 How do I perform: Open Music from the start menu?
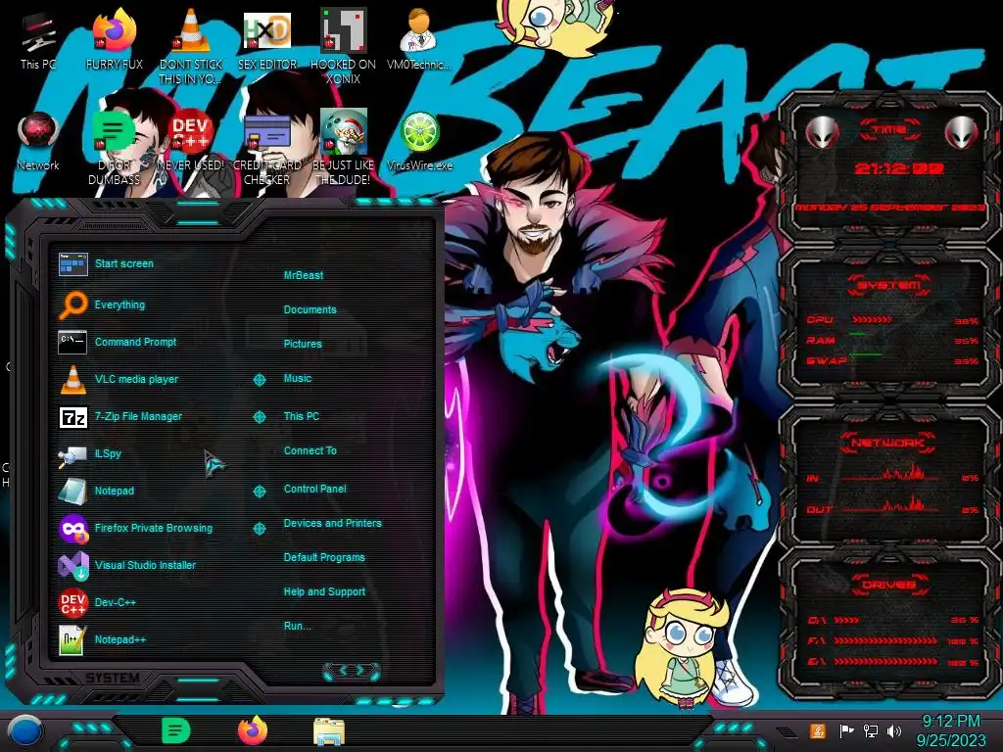tap(298, 379)
